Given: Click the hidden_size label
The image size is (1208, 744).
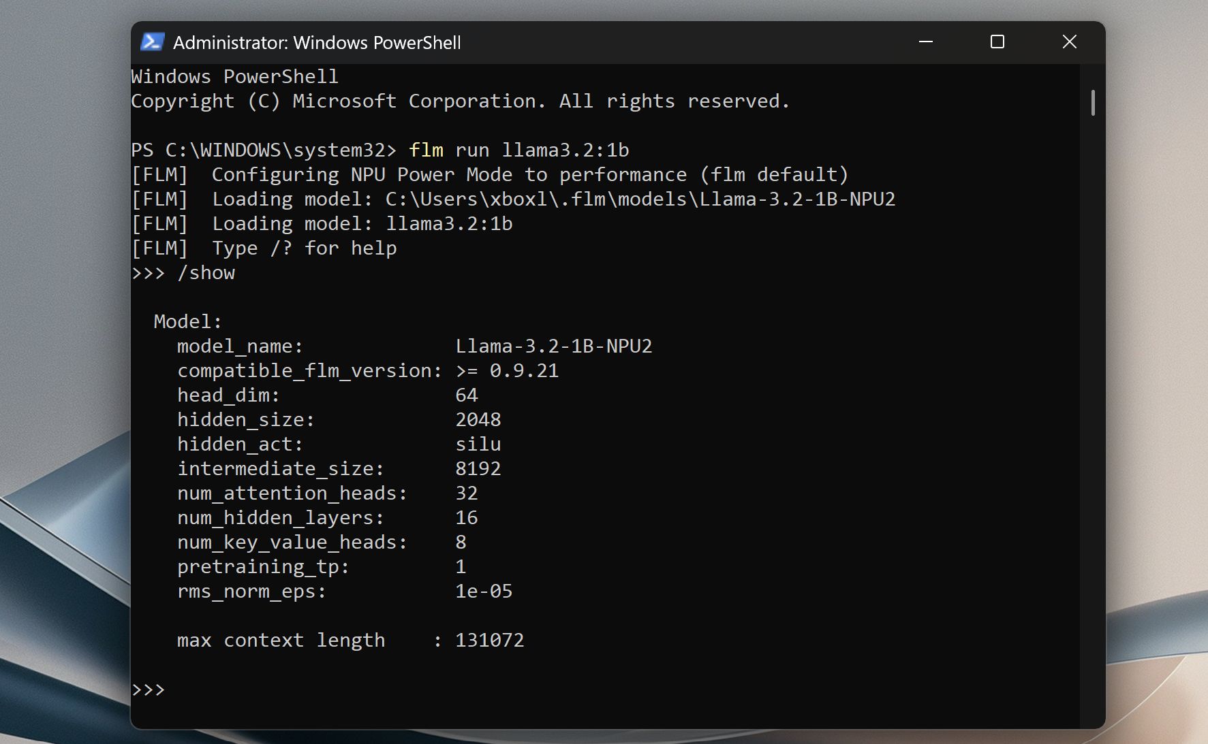Looking at the screenshot, I should point(246,420).
